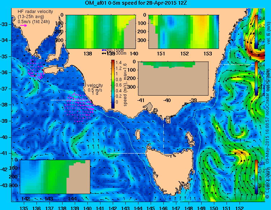The image size is (271, 210).
Task: Click the "1.4" tick on speed colorbar
Action: coord(119,63)
